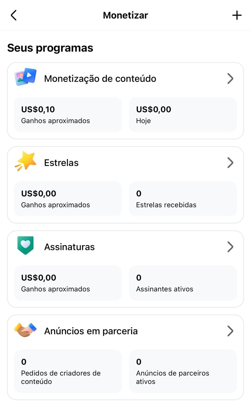Tap the plus icon to add program
251x411 pixels.
pyautogui.click(x=237, y=15)
